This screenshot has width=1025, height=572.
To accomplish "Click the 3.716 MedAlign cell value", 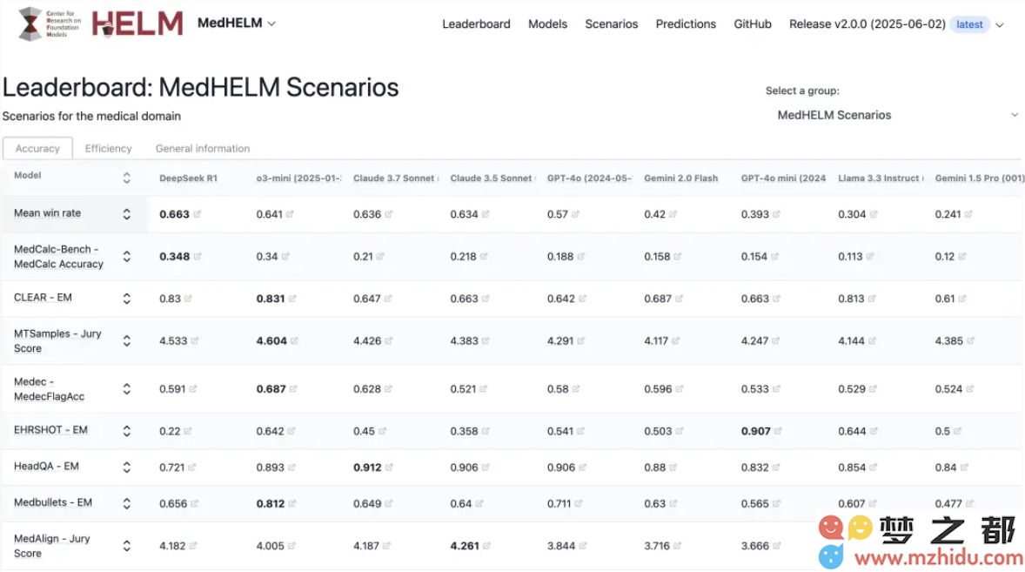I will (x=657, y=546).
